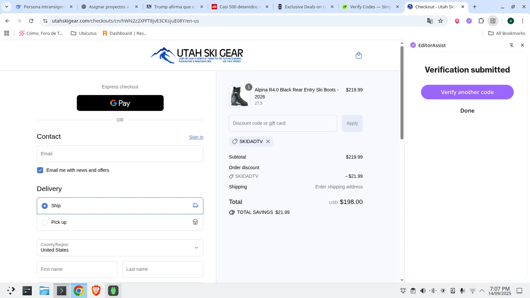
Task: Reload the checkout page
Action: coord(31,21)
